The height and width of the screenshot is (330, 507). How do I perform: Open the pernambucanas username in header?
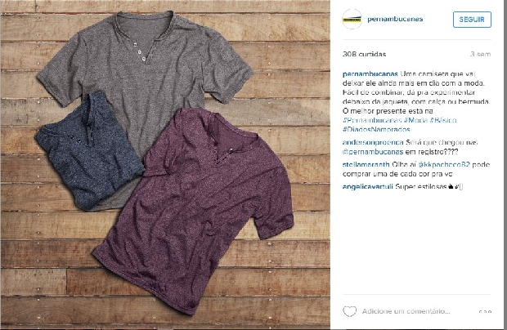point(395,19)
